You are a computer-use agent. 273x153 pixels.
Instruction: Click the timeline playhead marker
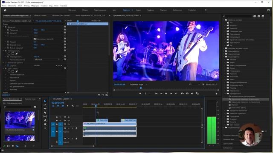tap(96, 106)
